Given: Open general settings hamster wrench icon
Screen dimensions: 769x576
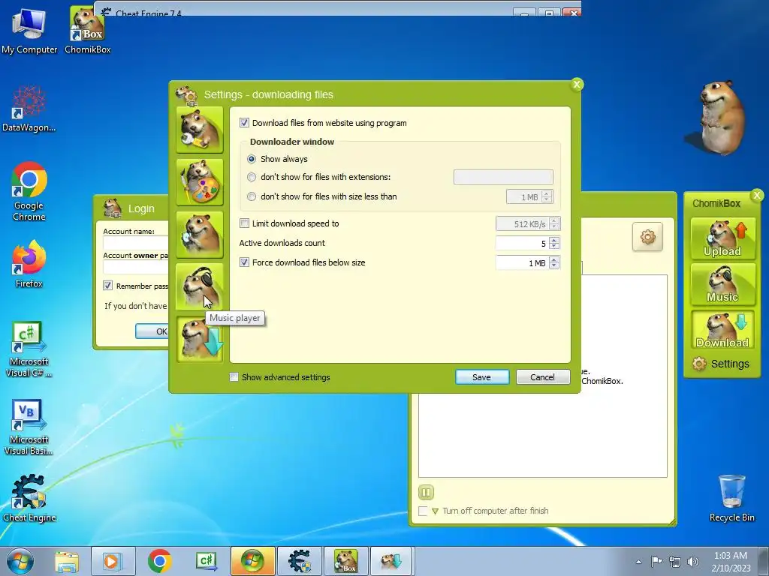Looking at the screenshot, I should [200, 130].
